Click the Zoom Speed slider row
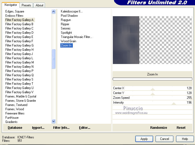This screenshot has width=195, height=145. tap(152, 98)
